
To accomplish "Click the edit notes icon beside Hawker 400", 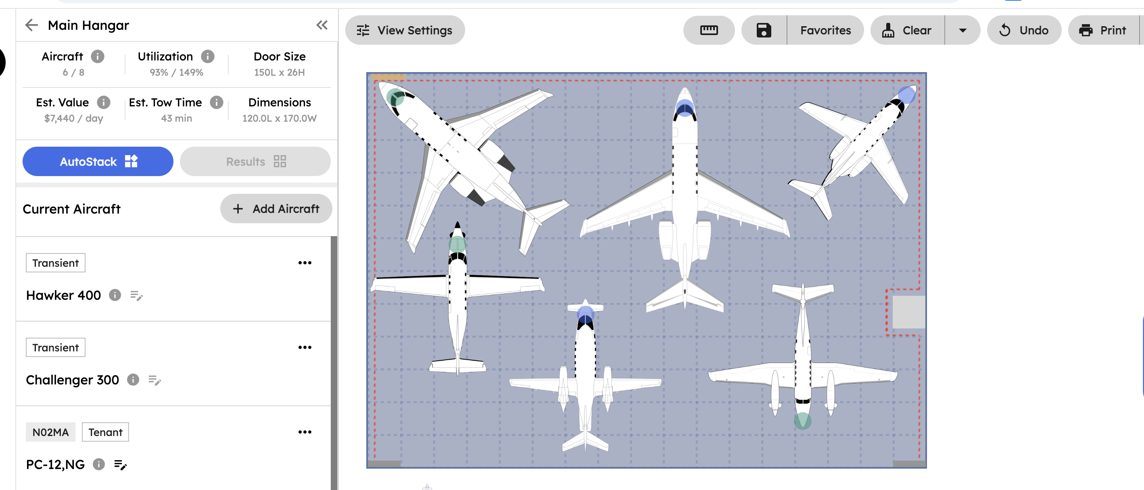I will [136, 296].
